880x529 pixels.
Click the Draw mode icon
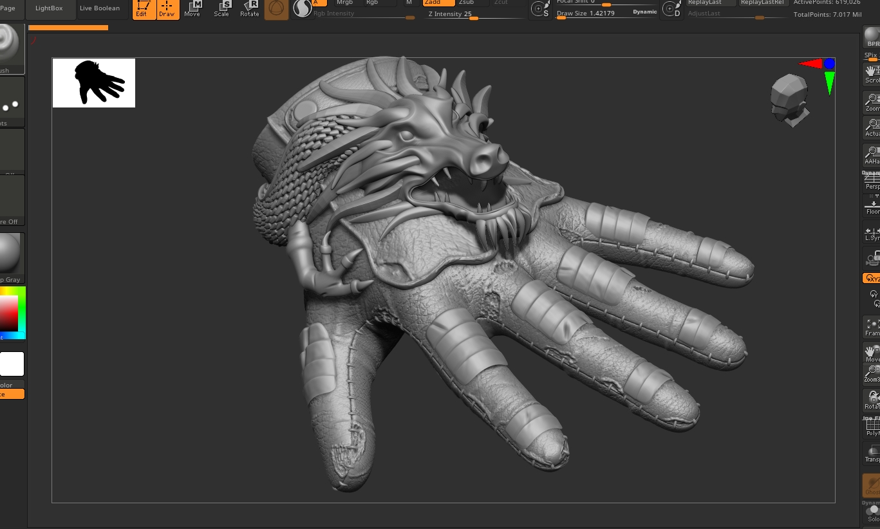tap(167, 9)
